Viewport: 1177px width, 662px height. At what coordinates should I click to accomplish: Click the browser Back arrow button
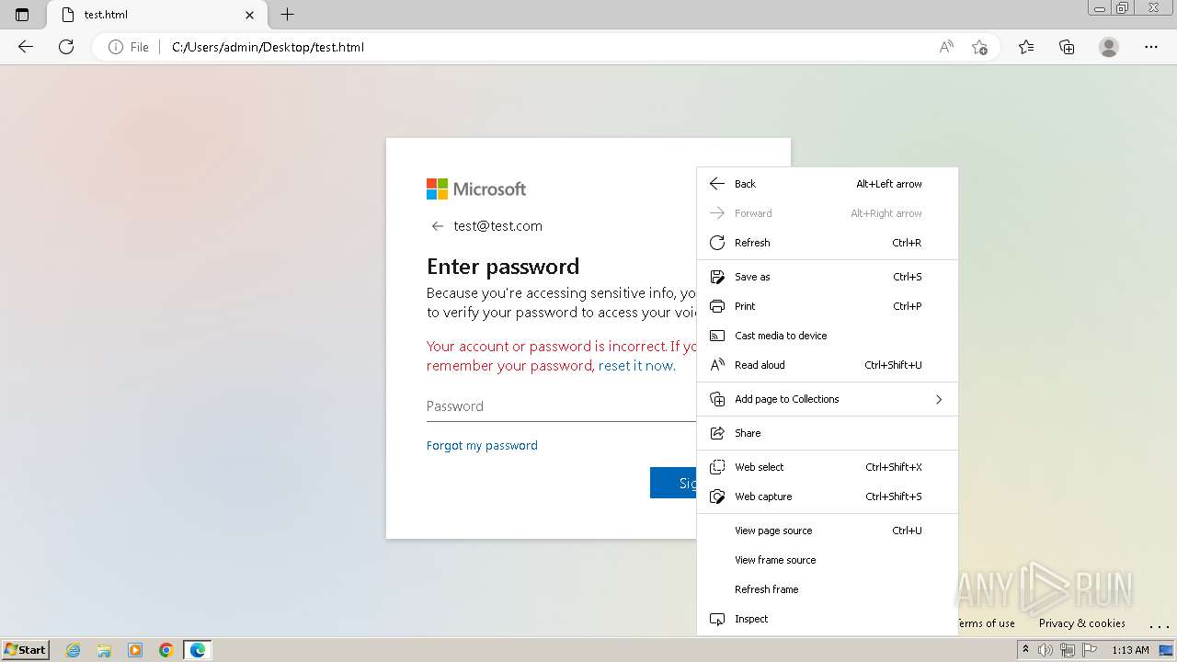tap(26, 47)
